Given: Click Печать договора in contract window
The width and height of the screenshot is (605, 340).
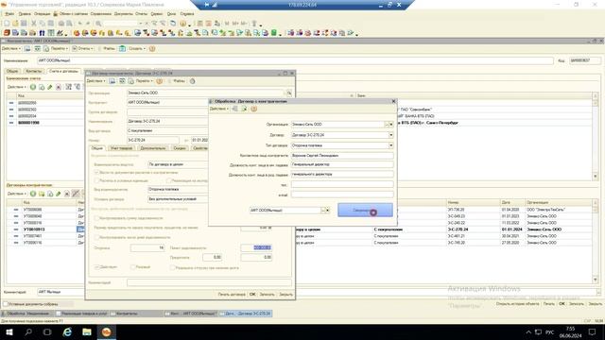Looking at the screenshot, I should [232, 295].
